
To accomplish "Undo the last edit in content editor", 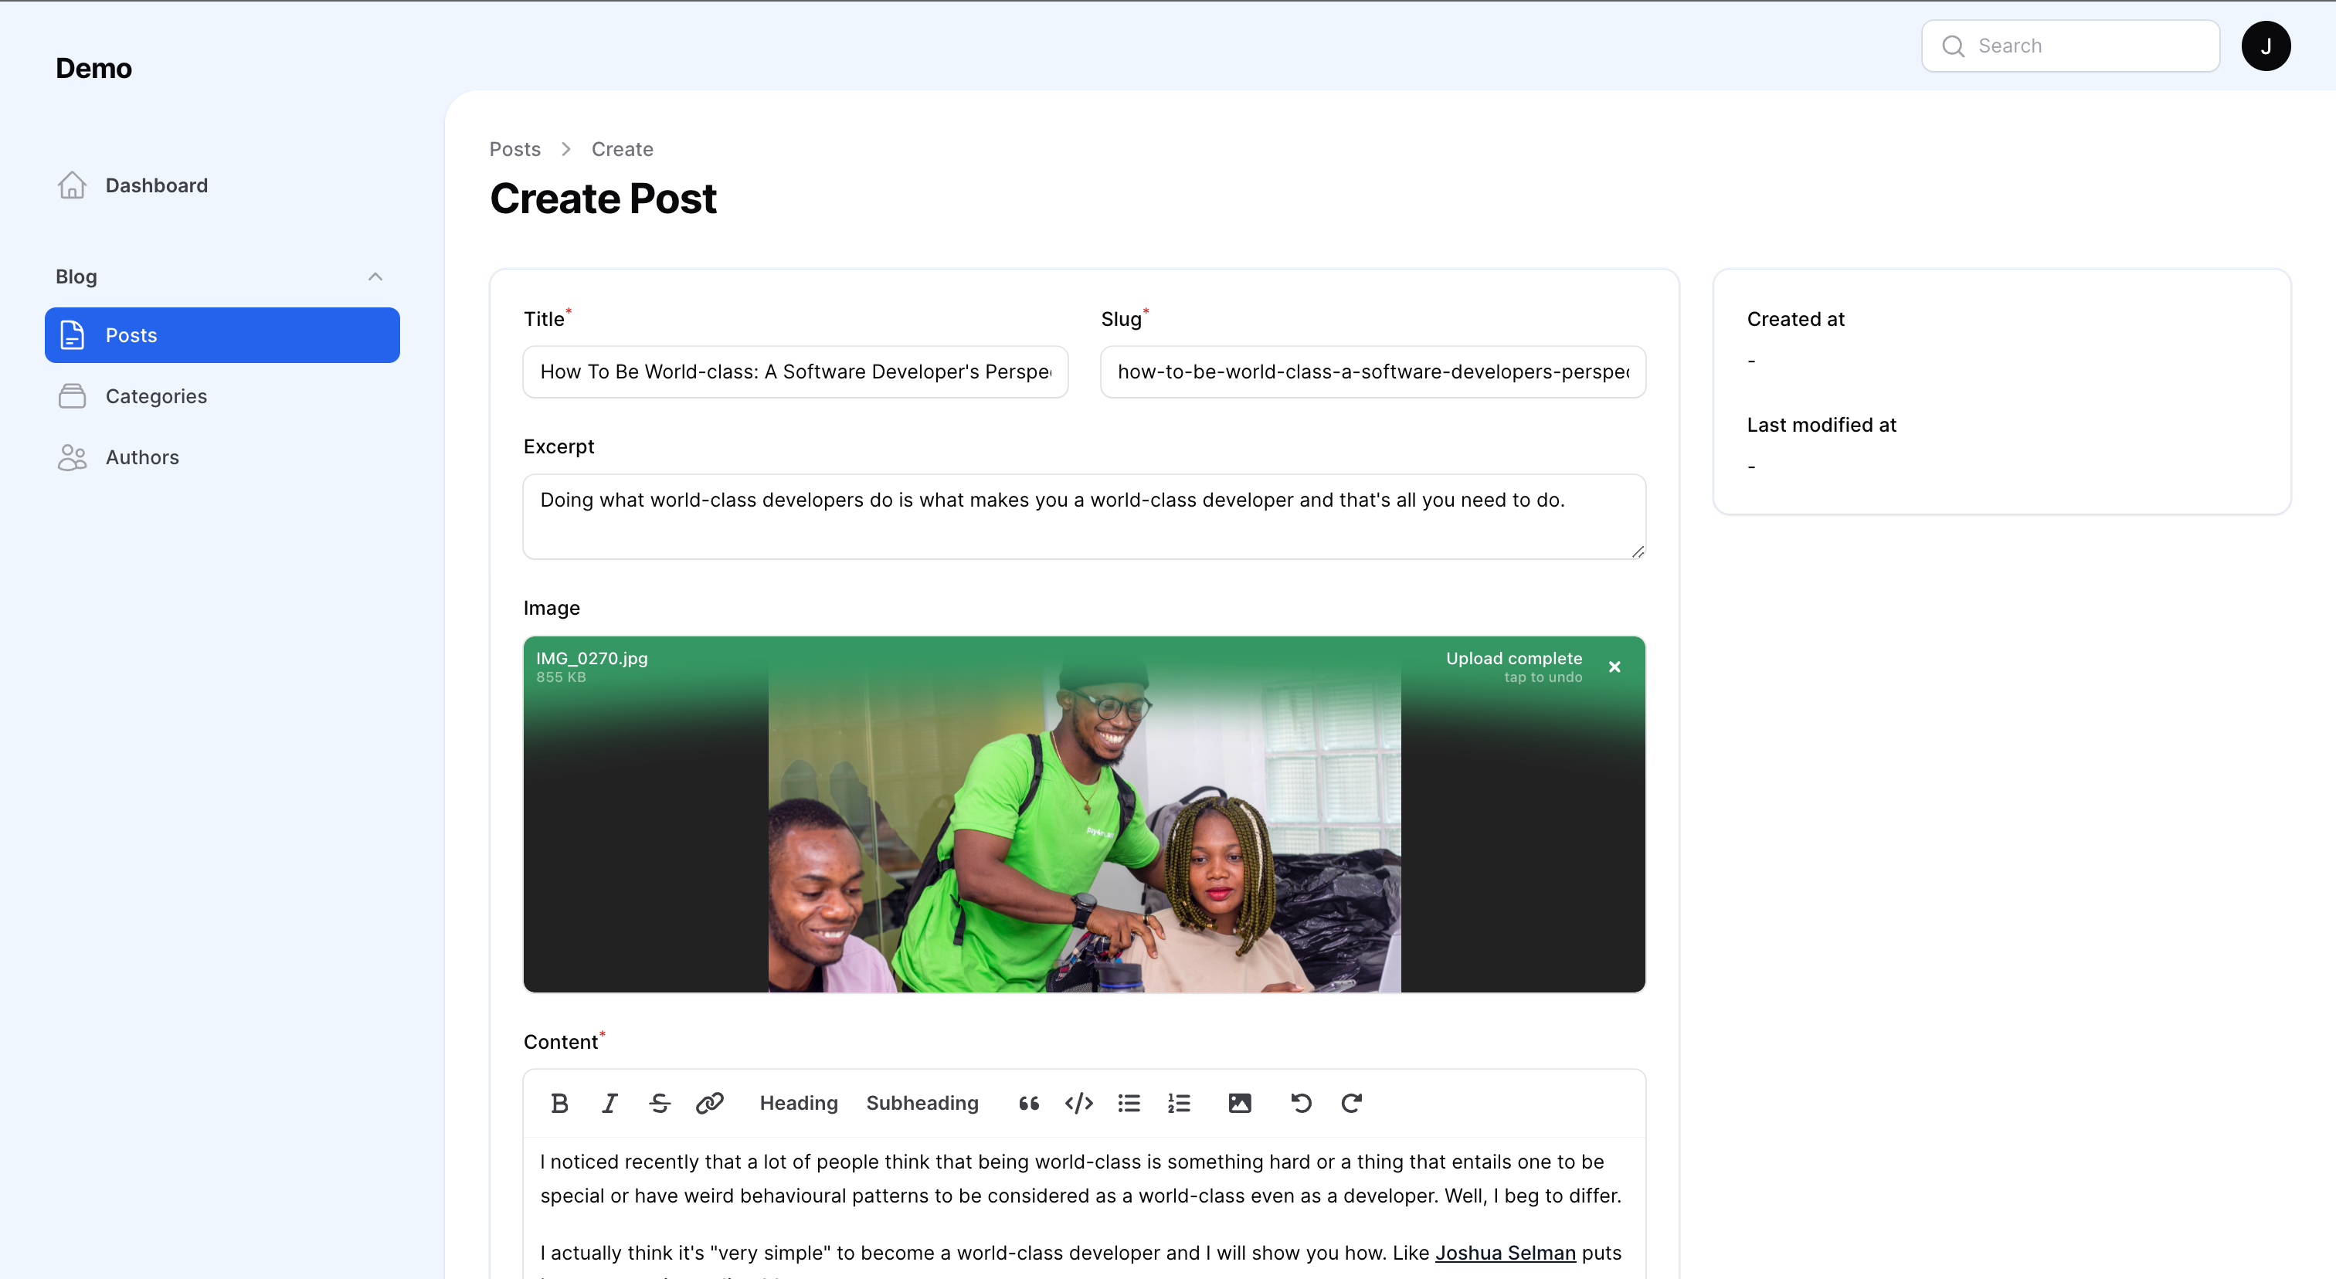I will coord(1300,1103).
